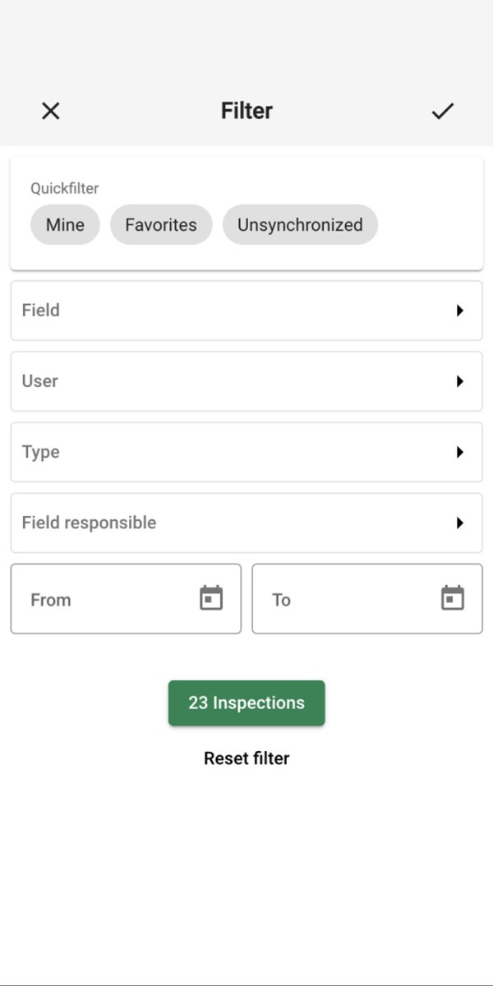Click inside the From date input field
The image size is (493, 986).
point(99,598)
